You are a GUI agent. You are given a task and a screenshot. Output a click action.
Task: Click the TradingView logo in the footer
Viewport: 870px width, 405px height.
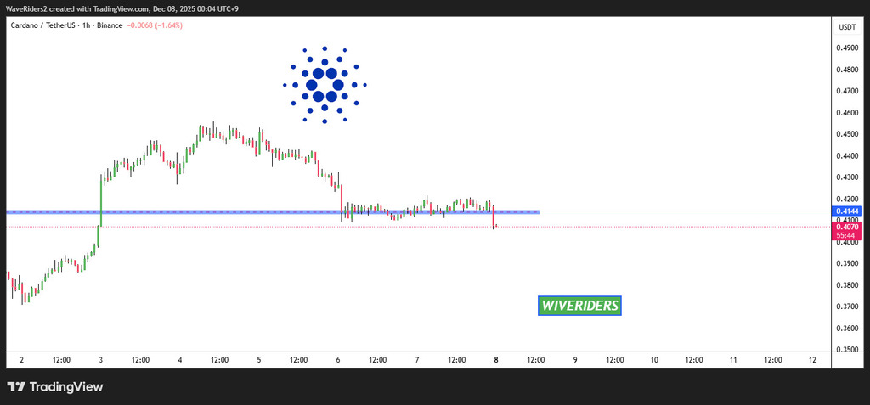click(x=54, y=387)
